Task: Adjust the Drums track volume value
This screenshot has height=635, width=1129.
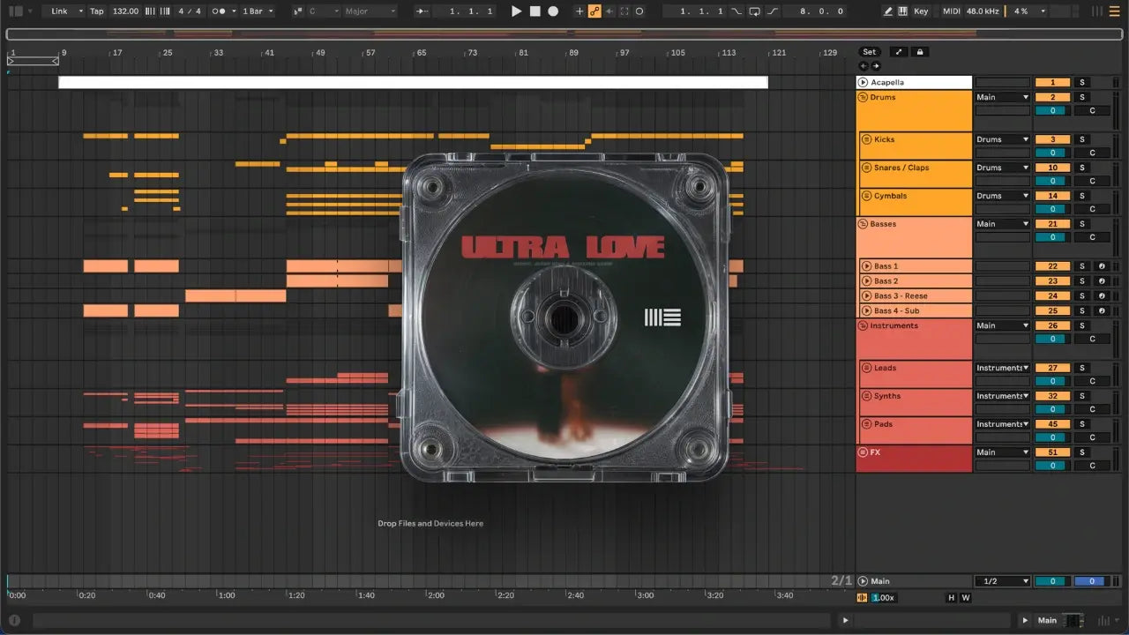Action: [x=1052, y=111]
